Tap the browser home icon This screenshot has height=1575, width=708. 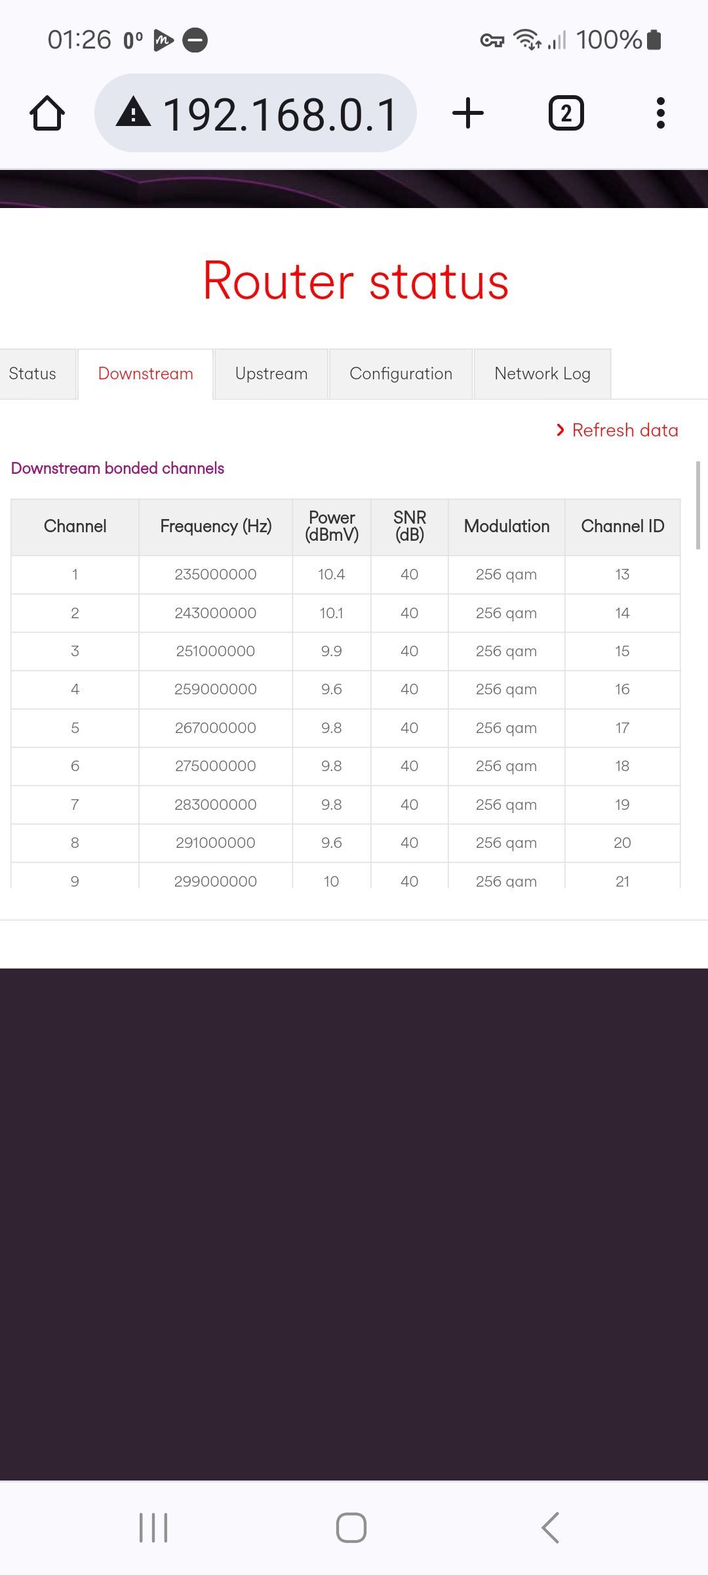coord(47,114)
